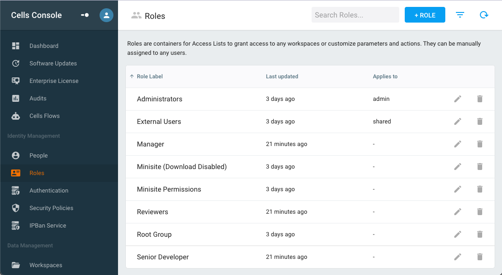Open Security Policies page

[x=59, y=208]
